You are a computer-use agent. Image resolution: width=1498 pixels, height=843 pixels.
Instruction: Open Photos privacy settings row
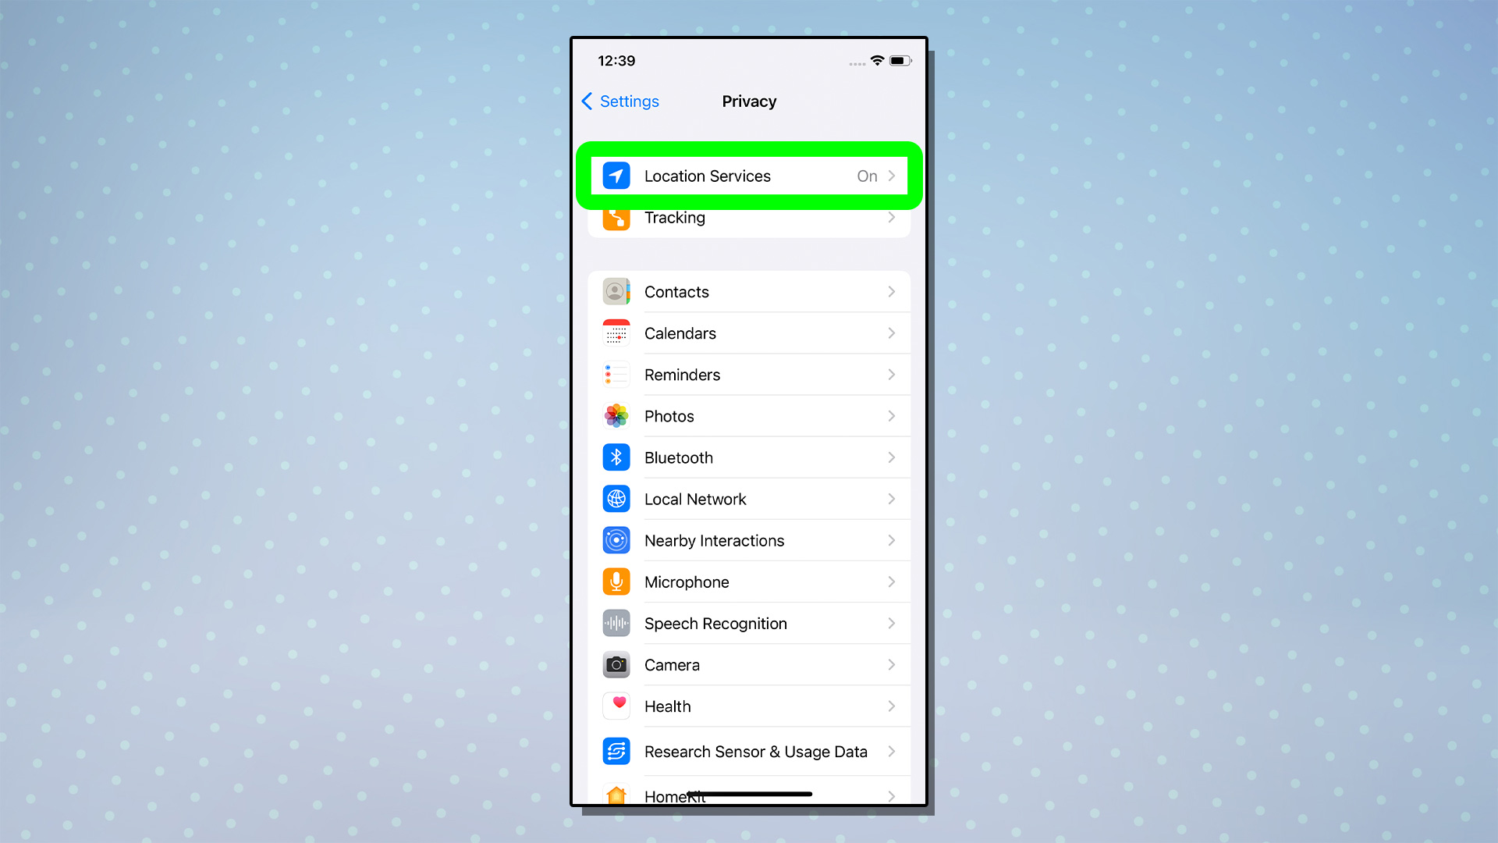pyautogui.click(x=749, y=416)
